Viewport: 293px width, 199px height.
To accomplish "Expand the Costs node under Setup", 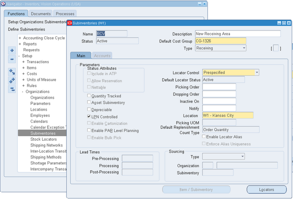I will [24, 74].
